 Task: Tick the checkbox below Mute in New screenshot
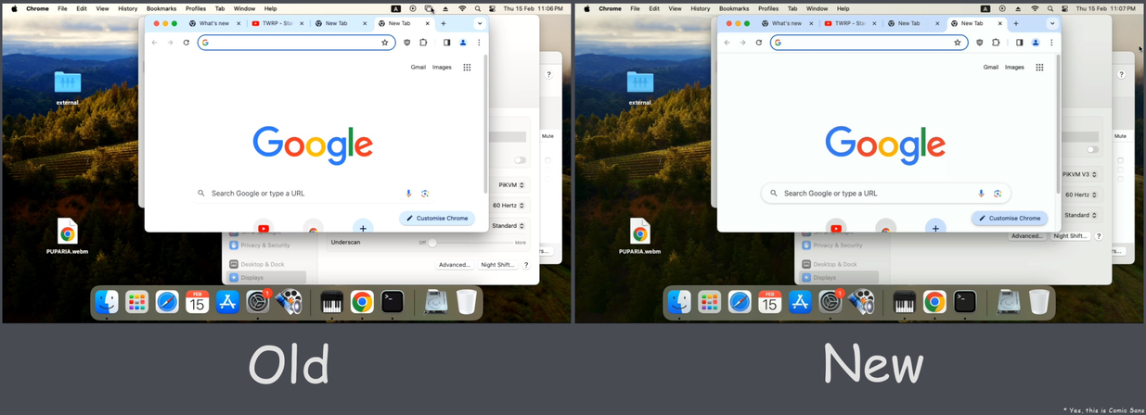point(1120,160)
